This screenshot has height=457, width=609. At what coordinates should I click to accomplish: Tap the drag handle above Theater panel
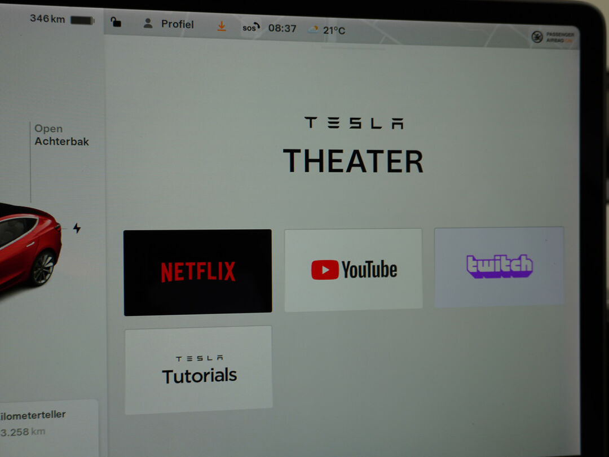coord(354,49)
